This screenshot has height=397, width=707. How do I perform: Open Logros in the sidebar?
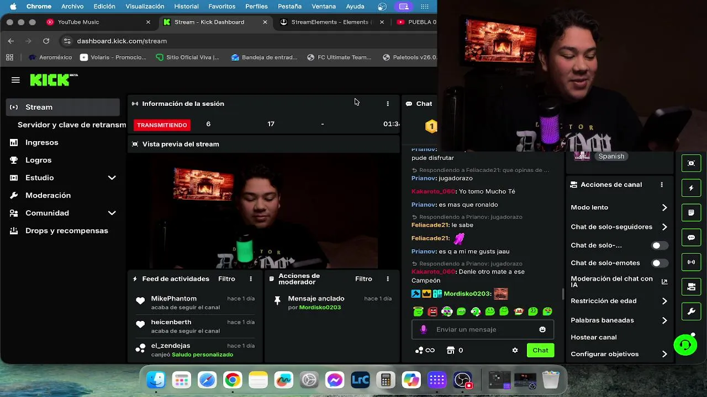click(38, 160)
